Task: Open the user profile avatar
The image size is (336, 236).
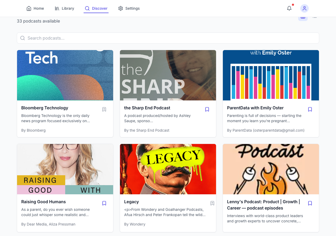Action: click(x=304, y=8)
